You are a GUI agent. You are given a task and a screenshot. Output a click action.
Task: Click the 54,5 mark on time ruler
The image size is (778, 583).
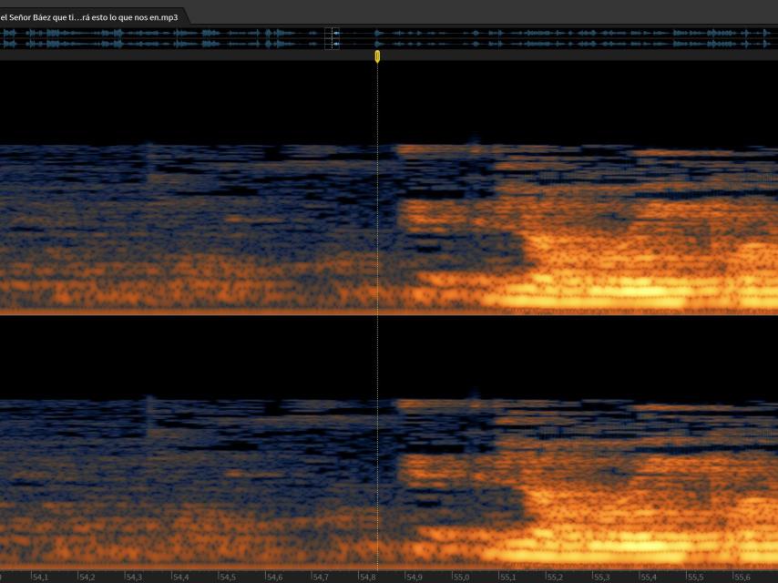click(227, 577)
